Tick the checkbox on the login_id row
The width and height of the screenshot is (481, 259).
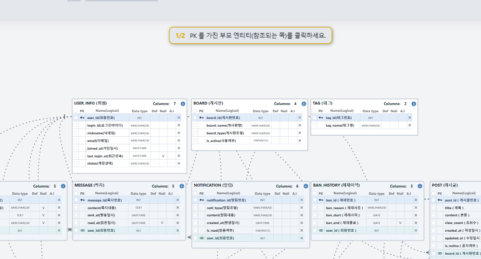(x=76, y=125)
